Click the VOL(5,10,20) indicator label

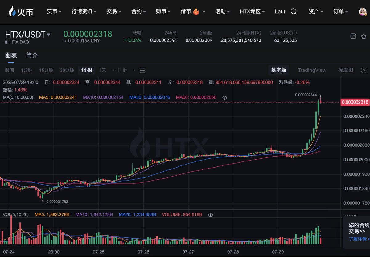pos(16,214)
